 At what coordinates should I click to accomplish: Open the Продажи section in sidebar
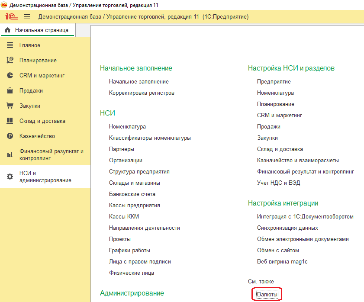(x=31, y=91)
